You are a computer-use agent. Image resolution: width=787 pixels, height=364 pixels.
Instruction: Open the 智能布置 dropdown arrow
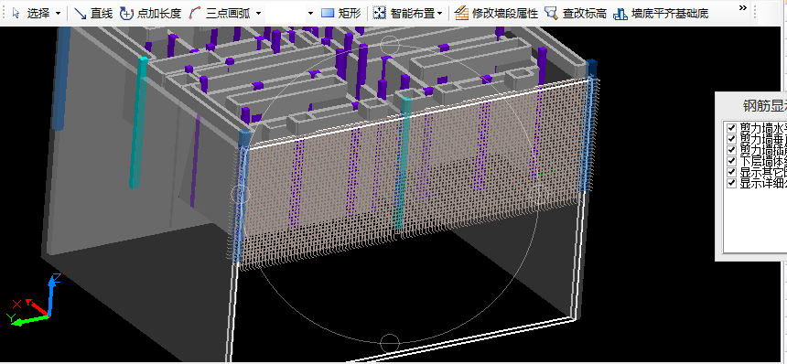point(440,14)
